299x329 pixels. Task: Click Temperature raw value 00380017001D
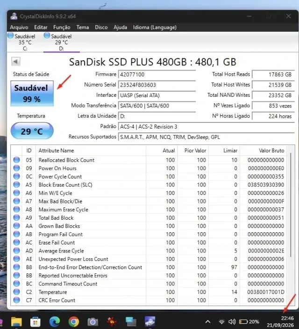(x=266, y=292)
